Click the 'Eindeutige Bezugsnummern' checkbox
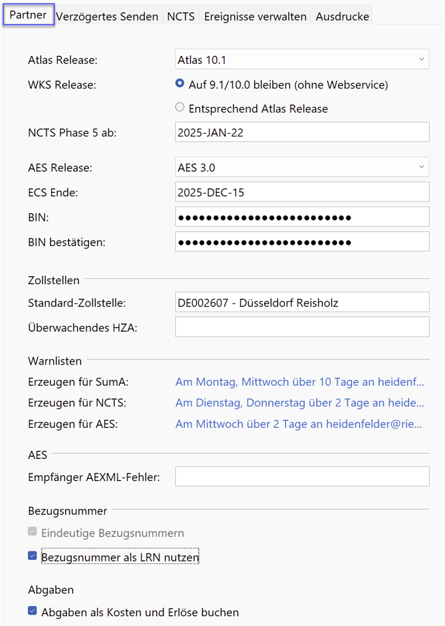This screenshot has height=626, width=445. 33,532
